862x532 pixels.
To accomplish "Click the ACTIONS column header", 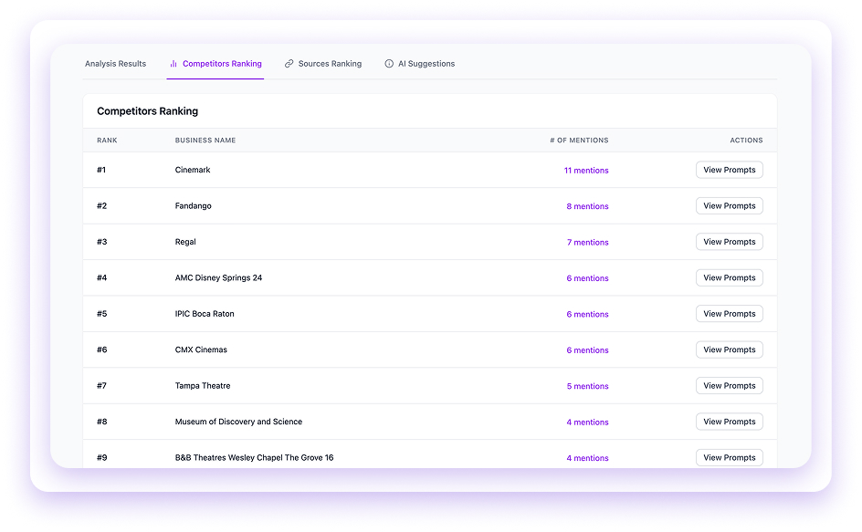I will (746, 141).
